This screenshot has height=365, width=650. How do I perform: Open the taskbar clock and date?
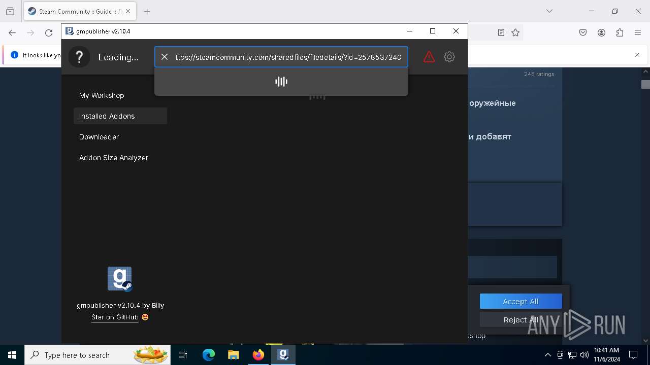click(607, 355)
